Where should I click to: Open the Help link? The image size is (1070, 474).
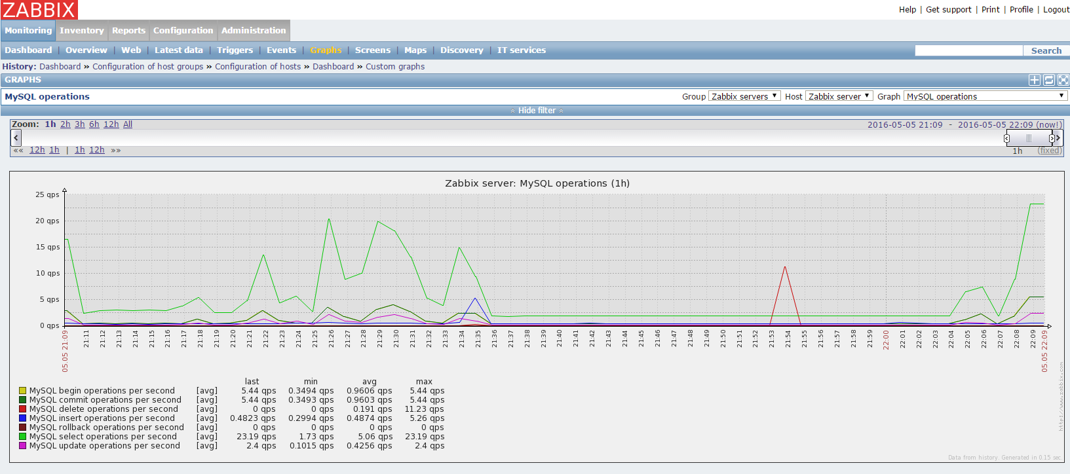click(x=908, y=10)
